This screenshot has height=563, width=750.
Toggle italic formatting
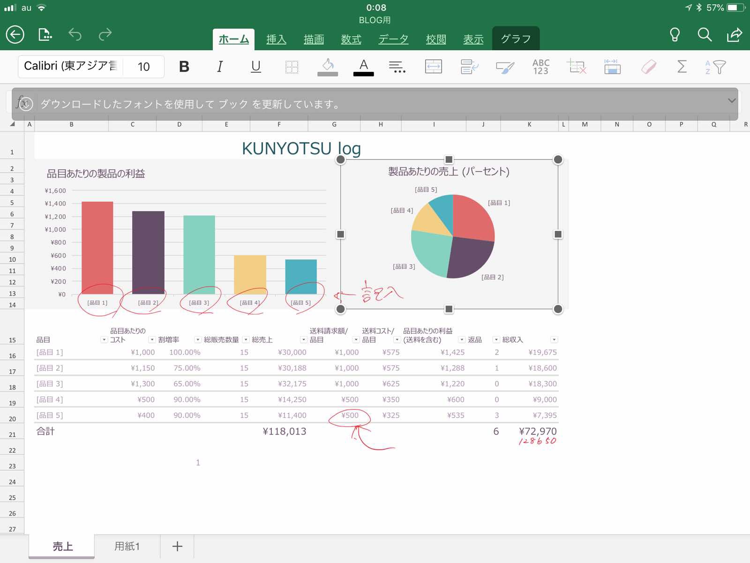pos(219,67)
